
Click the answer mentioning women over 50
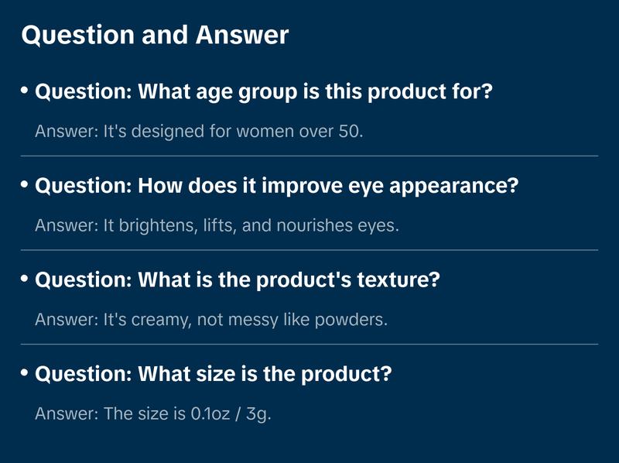pyautogui.click(x=199, y=131)
